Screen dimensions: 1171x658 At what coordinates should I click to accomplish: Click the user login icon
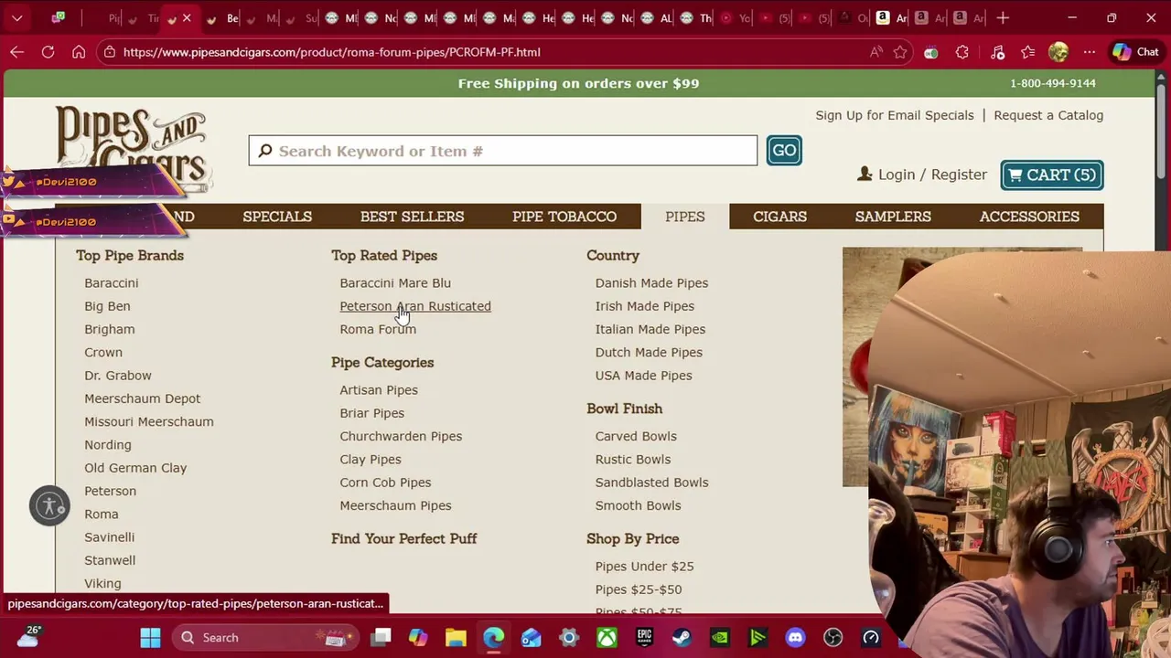click(865, 174)
